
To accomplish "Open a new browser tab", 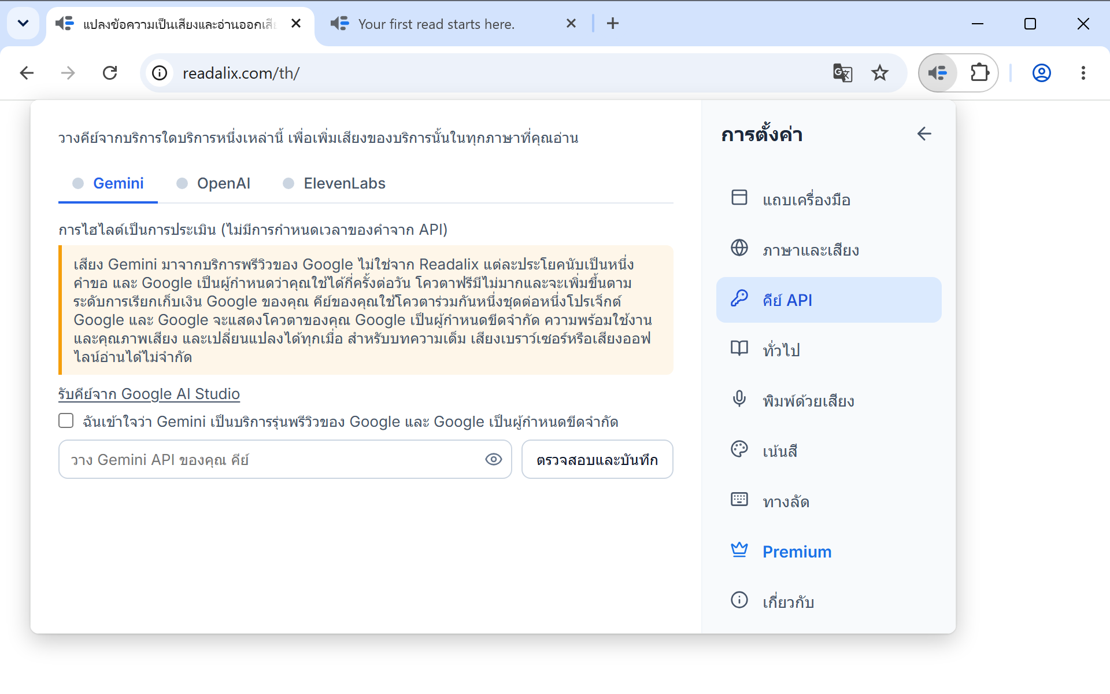I will pos(612,24).
